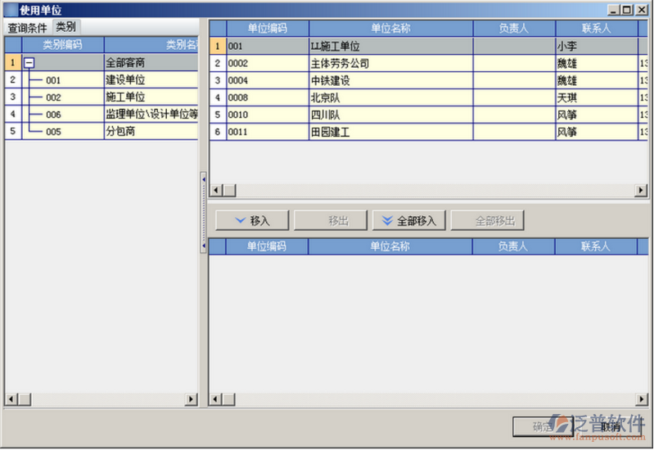Click unit code cell 0008
654x450 pixels.
point(268,97)
